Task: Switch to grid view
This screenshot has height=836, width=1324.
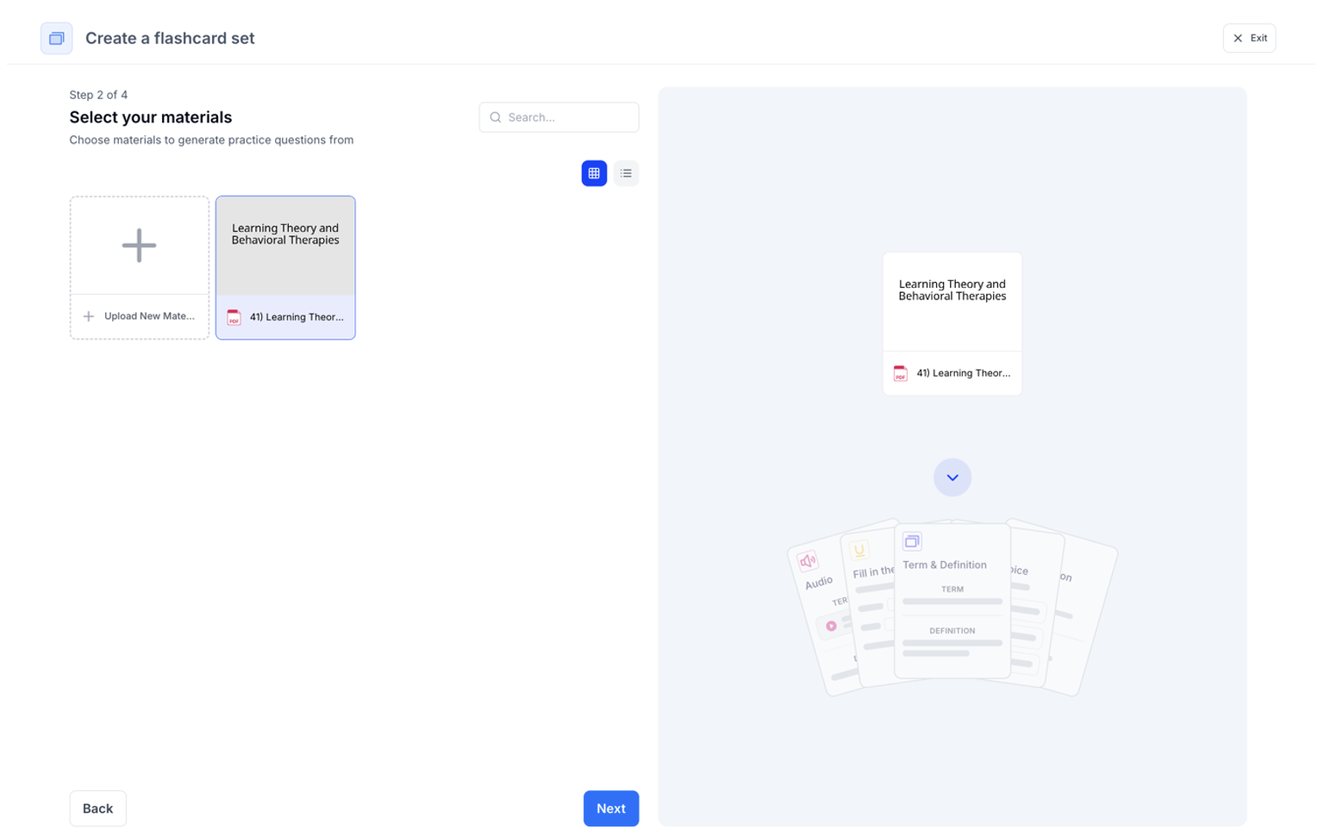Action: point(594,173)
